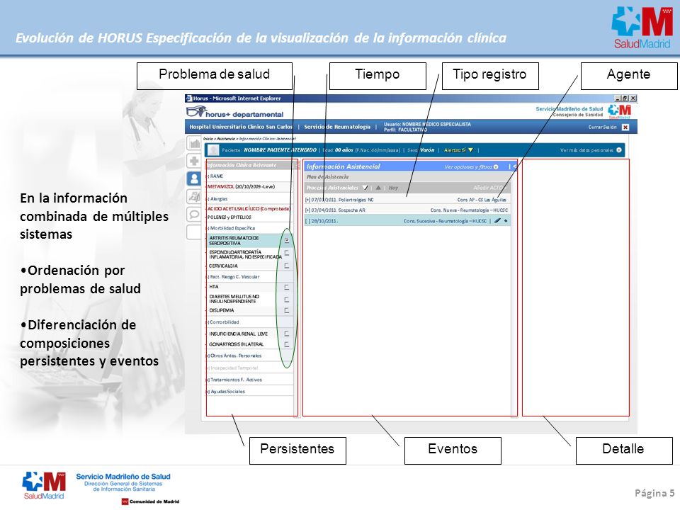Click Cons. Nueva - Reumatología - HUCSC text

click(469, 210)
